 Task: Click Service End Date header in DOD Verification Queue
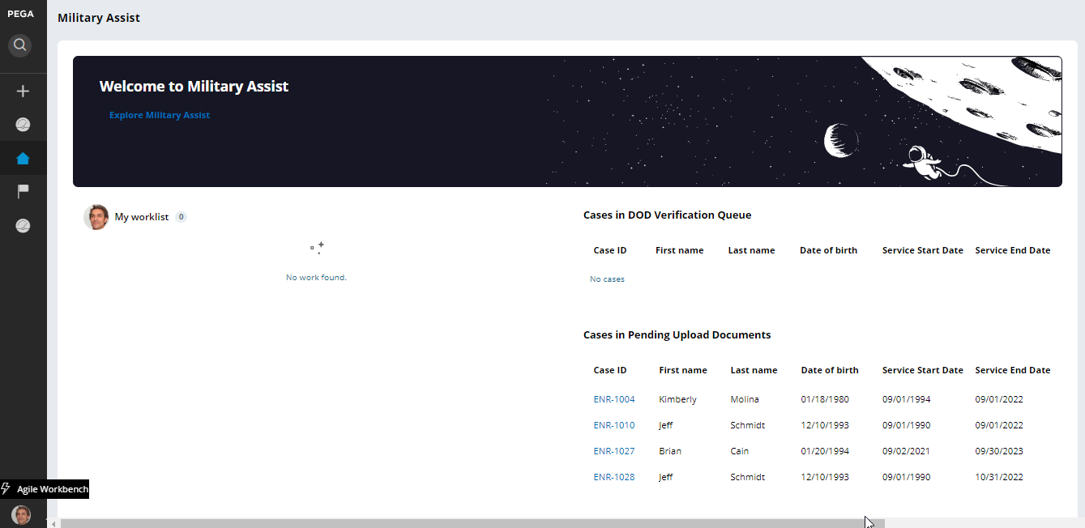[1013, 250]
